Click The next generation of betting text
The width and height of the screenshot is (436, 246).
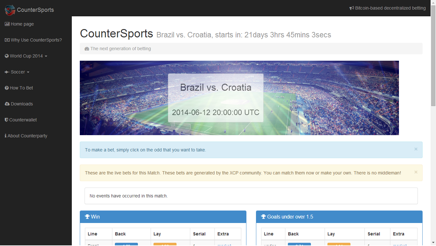point(121,49)
